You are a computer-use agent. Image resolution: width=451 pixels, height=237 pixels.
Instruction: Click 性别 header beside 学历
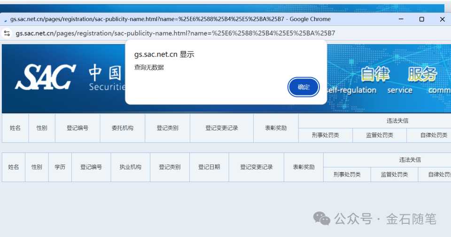pyautogui.click(x=37, y=167)
